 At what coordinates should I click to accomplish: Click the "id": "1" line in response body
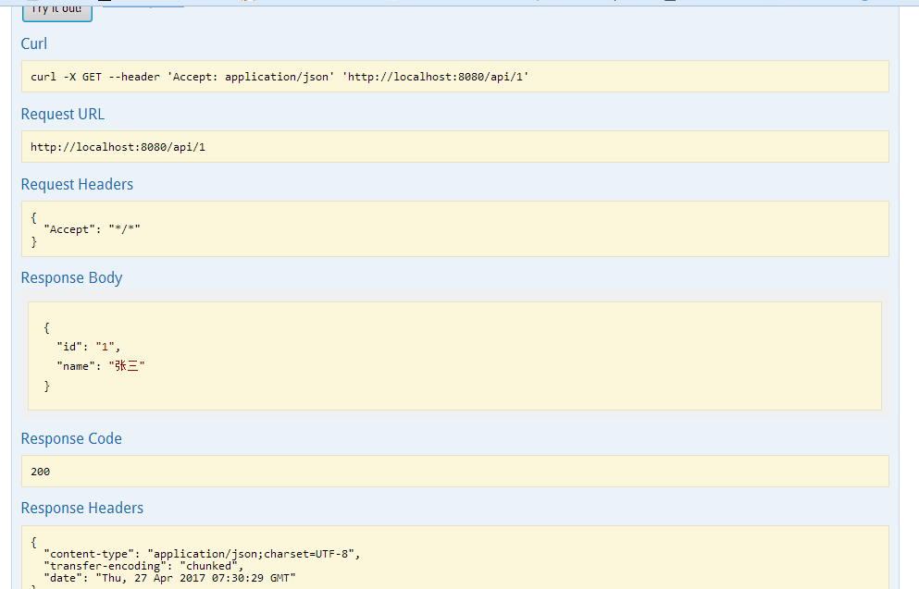click(x=89, y=347)
